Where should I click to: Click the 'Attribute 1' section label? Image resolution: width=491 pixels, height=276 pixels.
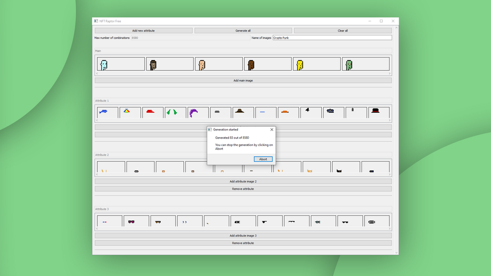pos(102,101)
